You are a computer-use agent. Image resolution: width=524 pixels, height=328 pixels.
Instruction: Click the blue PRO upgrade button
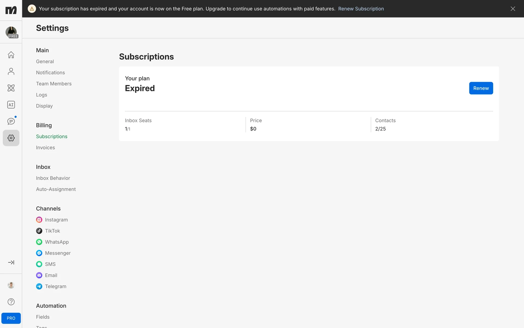(11, 318)
